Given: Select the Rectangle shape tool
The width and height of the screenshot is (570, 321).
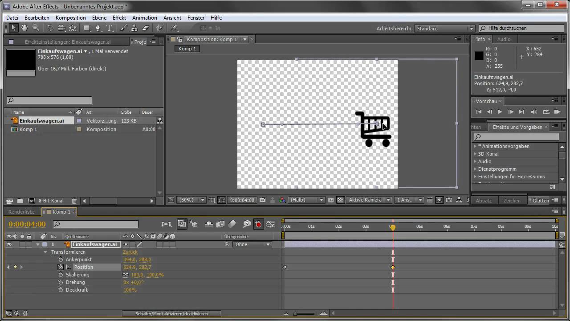Looking at the screenshot, I should [87, 28].
